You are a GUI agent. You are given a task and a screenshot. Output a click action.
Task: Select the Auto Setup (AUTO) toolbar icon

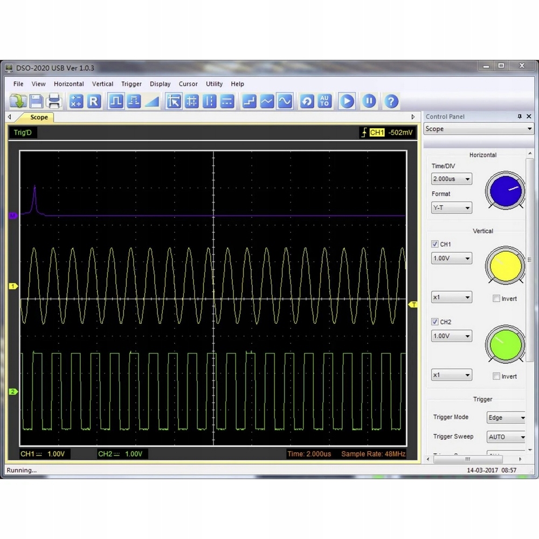click(325, 101)
